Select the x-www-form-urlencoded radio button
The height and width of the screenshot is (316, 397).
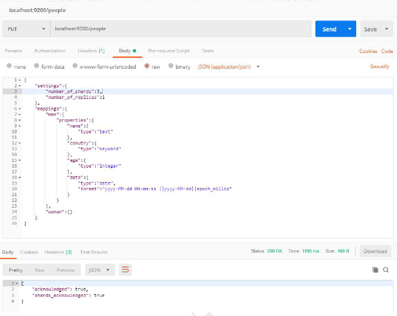click(x=74, y=66)
